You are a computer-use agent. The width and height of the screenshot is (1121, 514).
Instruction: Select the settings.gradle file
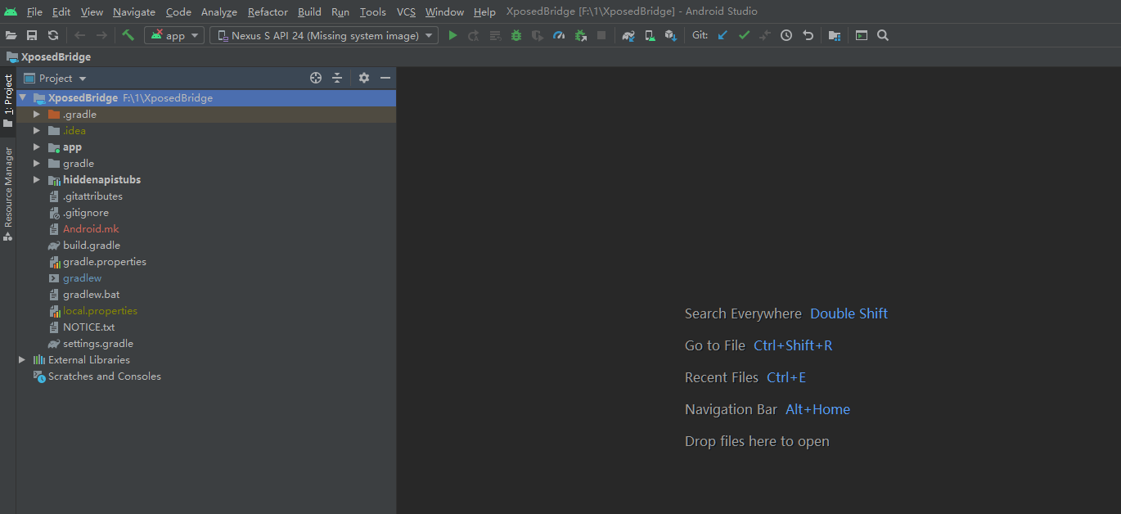coord(98,344)
